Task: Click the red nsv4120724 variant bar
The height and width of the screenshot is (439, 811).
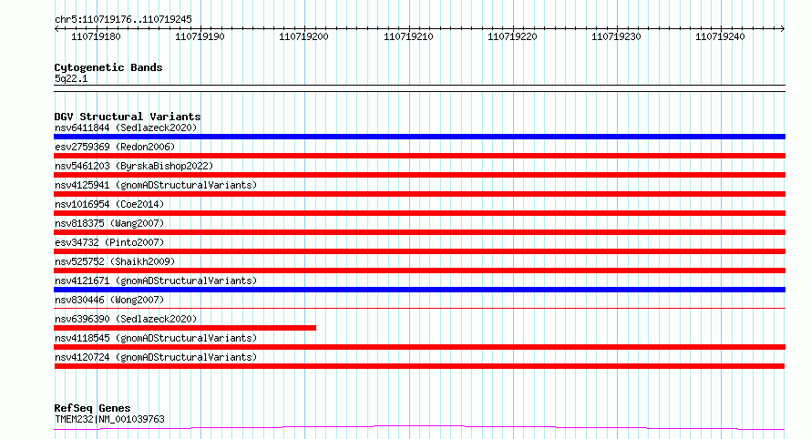Action: pos(419,367)
